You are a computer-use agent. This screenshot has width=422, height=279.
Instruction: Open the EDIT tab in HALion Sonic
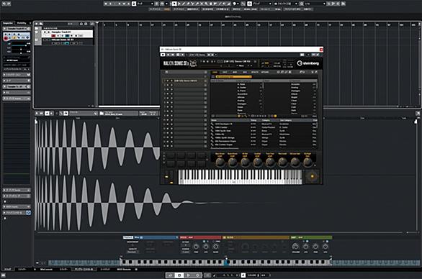(225, 72)
